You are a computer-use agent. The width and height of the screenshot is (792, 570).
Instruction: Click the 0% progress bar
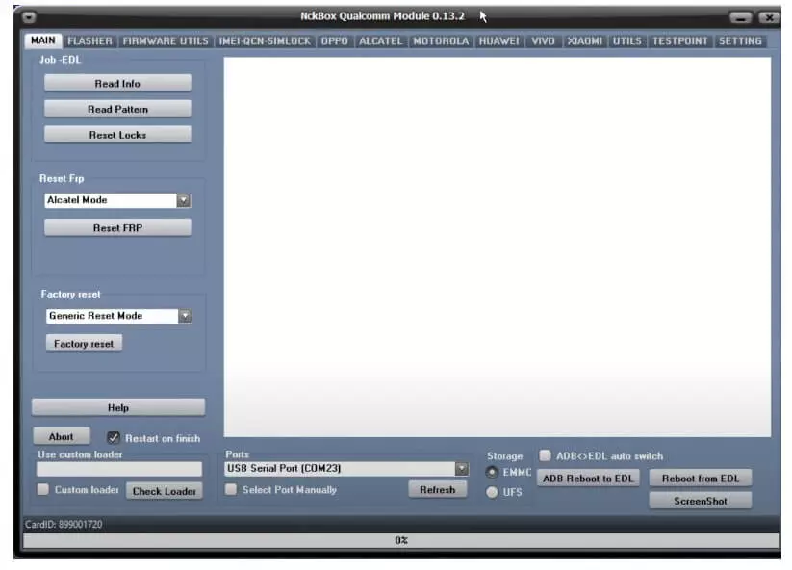coord(401,541)
